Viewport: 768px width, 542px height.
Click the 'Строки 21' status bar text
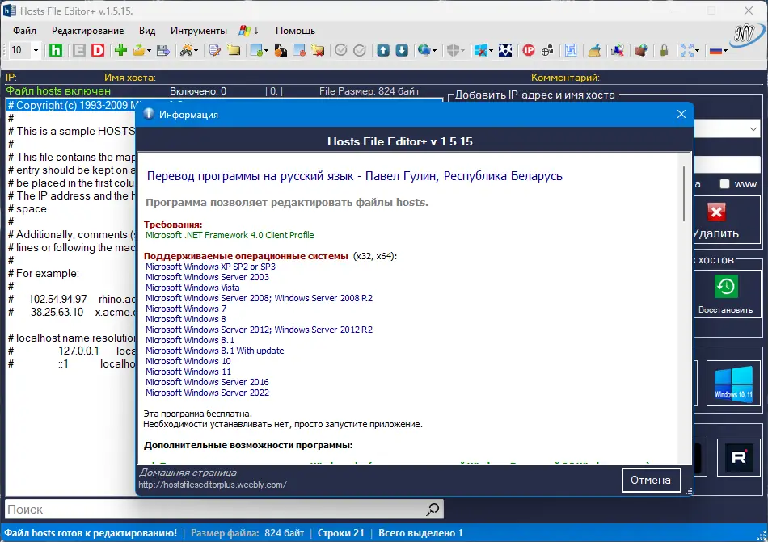point(341,532)
